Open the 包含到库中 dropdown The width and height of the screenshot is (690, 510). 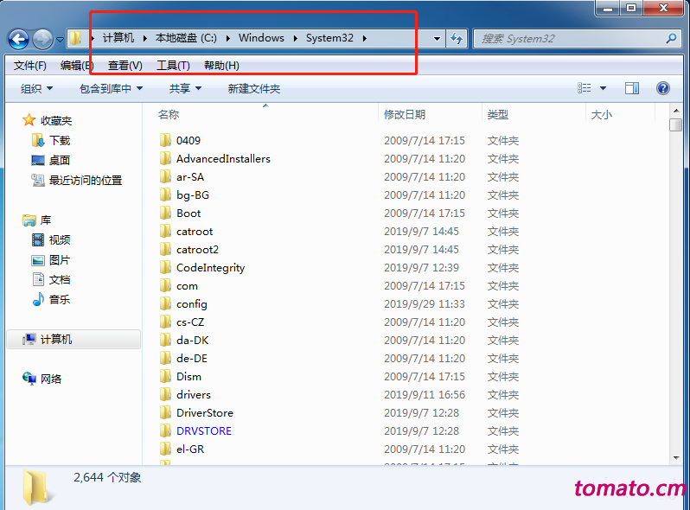111,88
